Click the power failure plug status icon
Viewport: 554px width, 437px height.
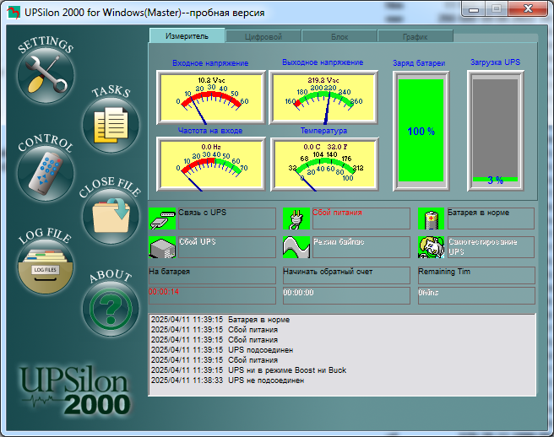[296, 218]
